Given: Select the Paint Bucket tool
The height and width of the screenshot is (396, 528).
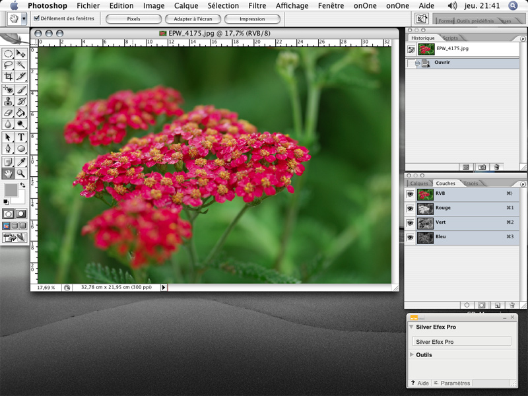Looking at the screenshot, I should point(21,113).
